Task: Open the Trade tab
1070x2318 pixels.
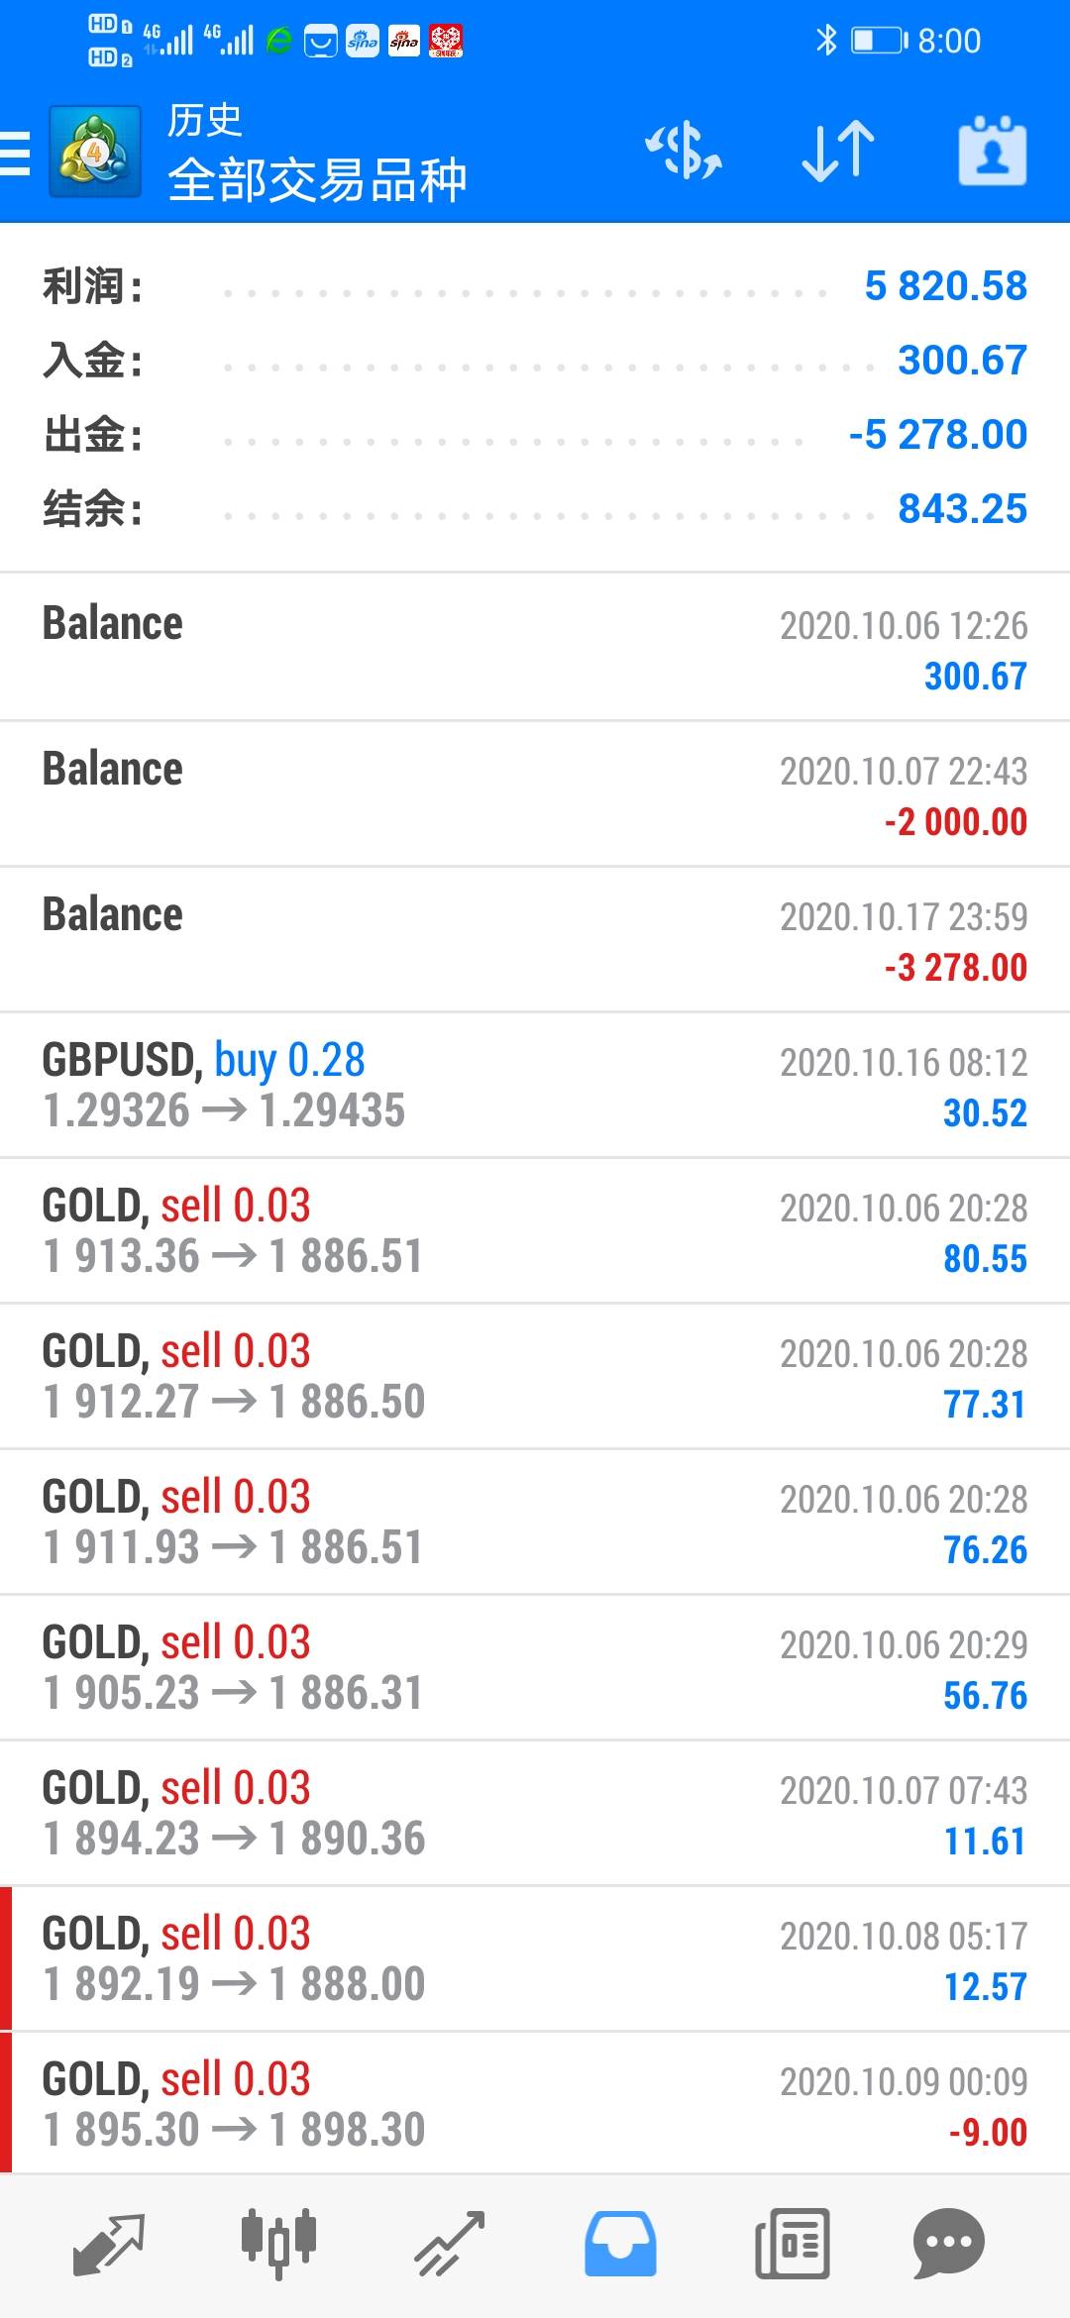Action: pos(449,2244)
